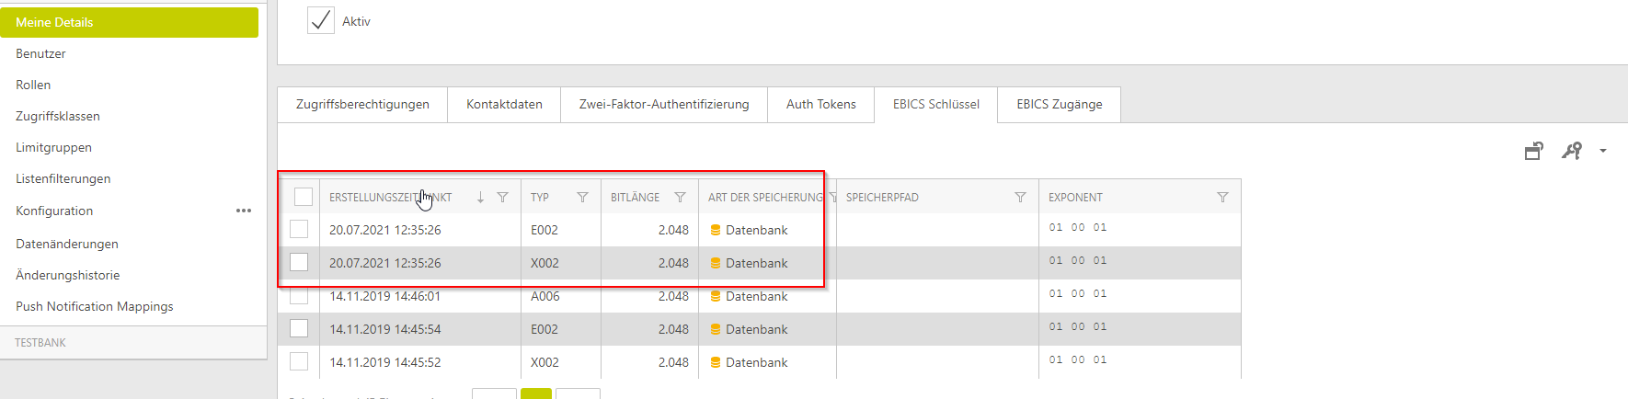Expand the Konfiguration three-dots menu

243,211
